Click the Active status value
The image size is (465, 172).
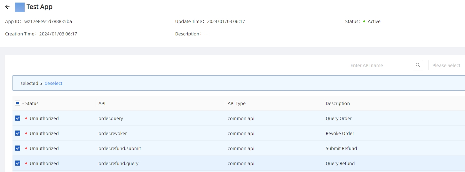click(x=374, y=21)
